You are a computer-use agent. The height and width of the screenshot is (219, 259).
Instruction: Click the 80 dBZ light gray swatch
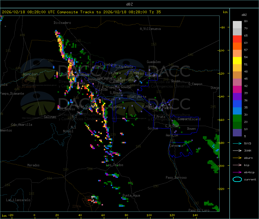click(237, 25)
